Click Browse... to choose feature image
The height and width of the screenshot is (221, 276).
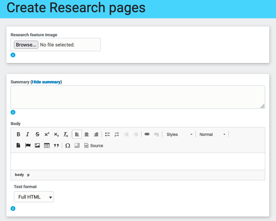(26, 45)
